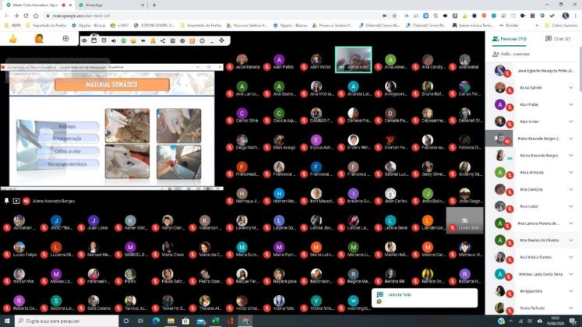Click the Windows taskbar search box
Viewport: 582px width, 327px height.
tap(67, 321)
